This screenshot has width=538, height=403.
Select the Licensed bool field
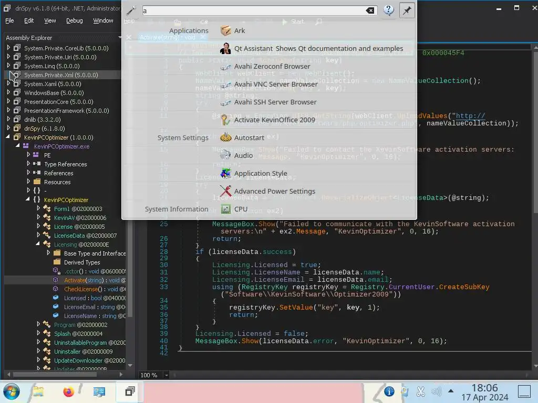(x=95, y=298)
